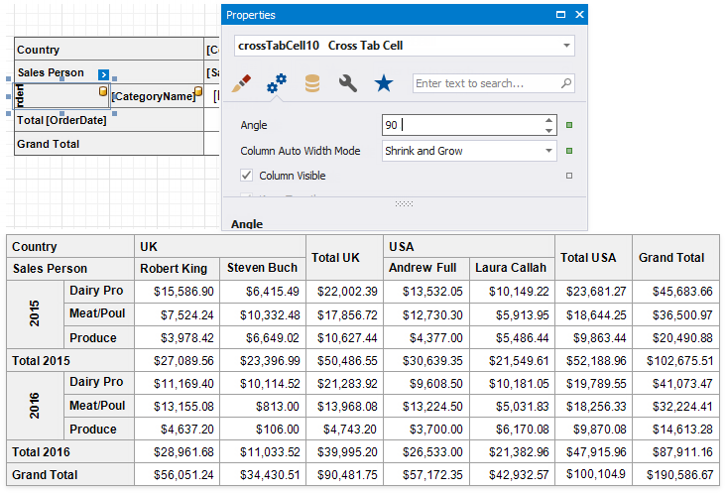Open the Favorites tab with the star icon

[x=384, y=84]
